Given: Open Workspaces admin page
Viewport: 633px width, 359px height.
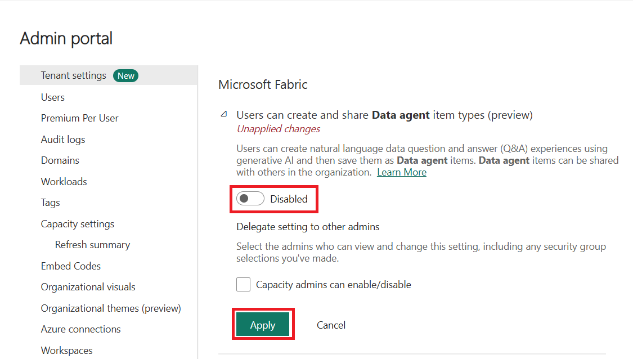Looking at the screenshot, I should tap(67, 351).
